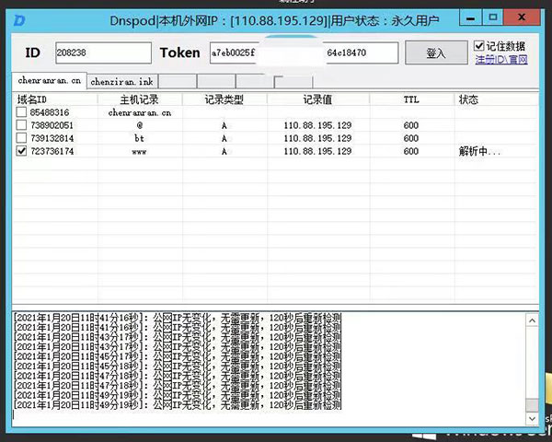The image size is (552, 442).
Task: Uncheck the box for record 723736174
Action: 21,151
